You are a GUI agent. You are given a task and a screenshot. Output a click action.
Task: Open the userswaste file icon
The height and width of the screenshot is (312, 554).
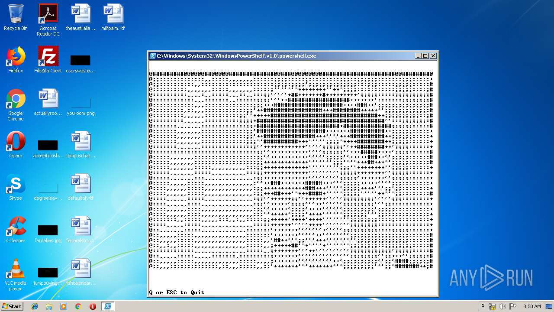click(81, 63)
